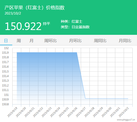Click the 150.922 index value
137x122 pixels.
[x=23, y=26]
